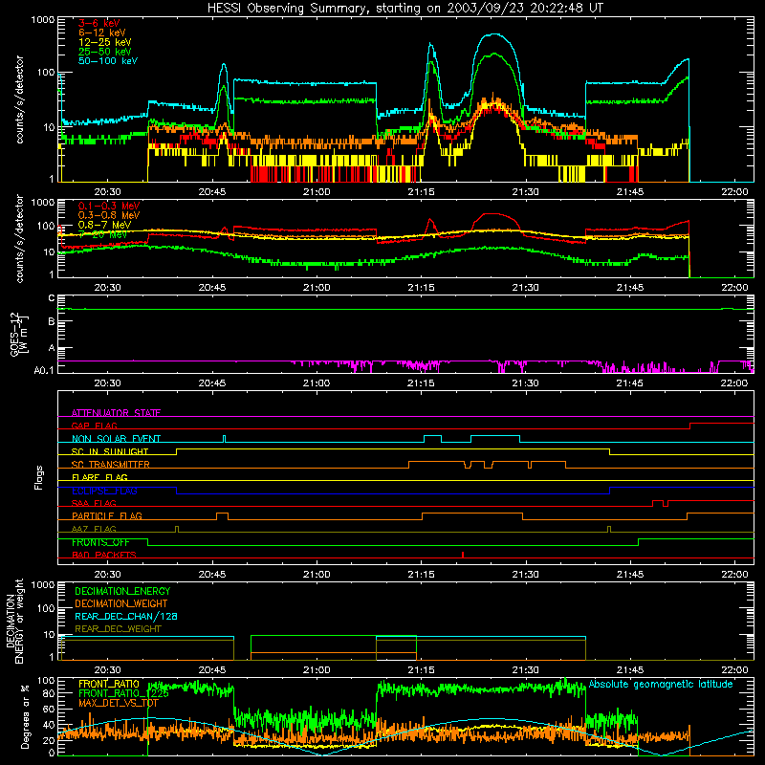Click the REAR_DEC_CHAN/128 legend label

pyautogui.click(x=126, y=616)
